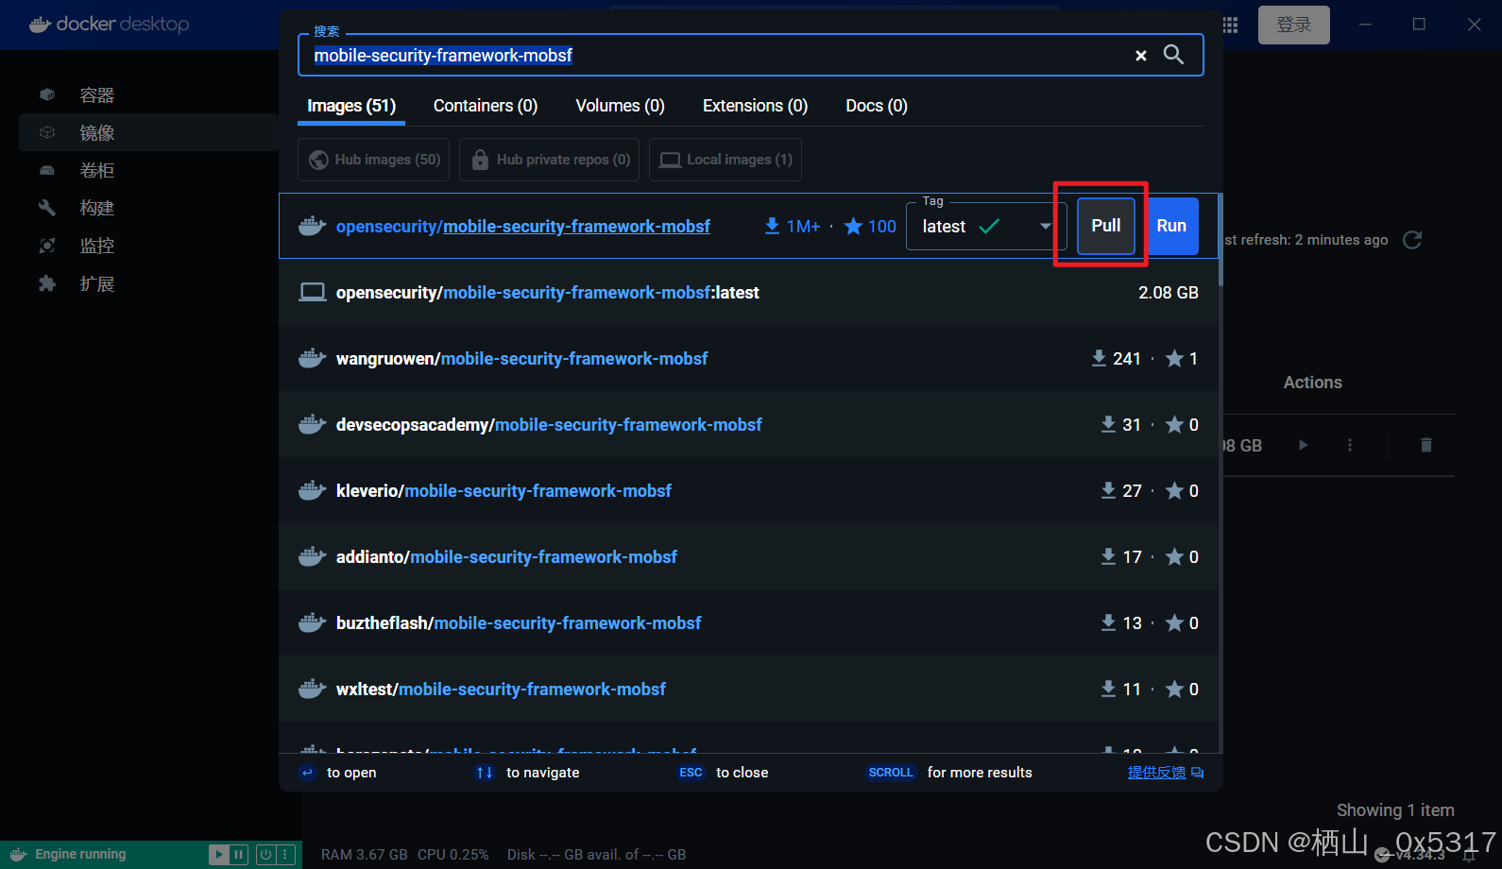This screenshot has height=869, width=1502.
Task: Click the engine power icon in status bar
Action: (266, 855)
